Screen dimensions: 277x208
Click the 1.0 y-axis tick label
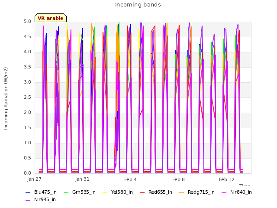tap(27, 143)
